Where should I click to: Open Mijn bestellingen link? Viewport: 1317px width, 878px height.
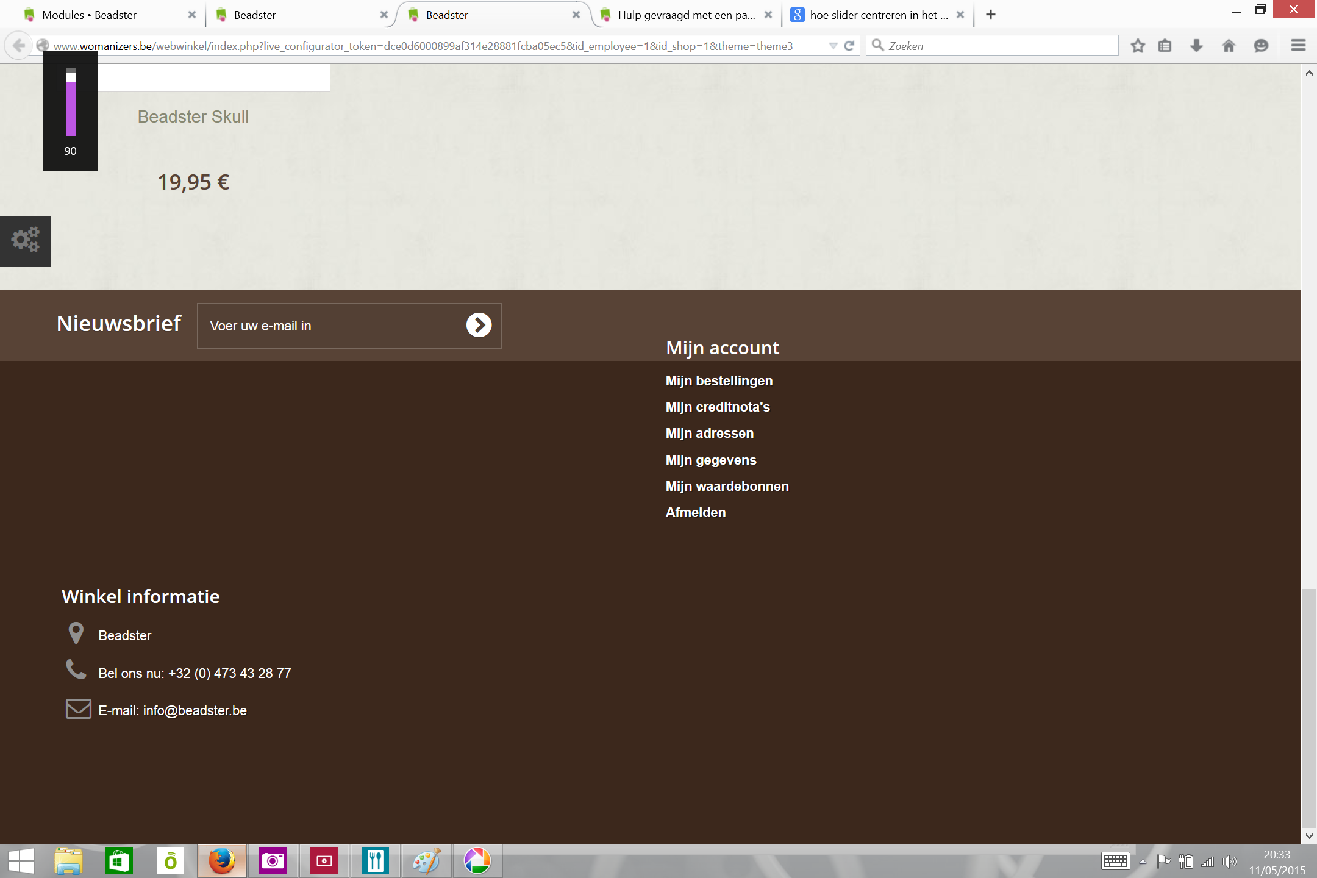719,380
